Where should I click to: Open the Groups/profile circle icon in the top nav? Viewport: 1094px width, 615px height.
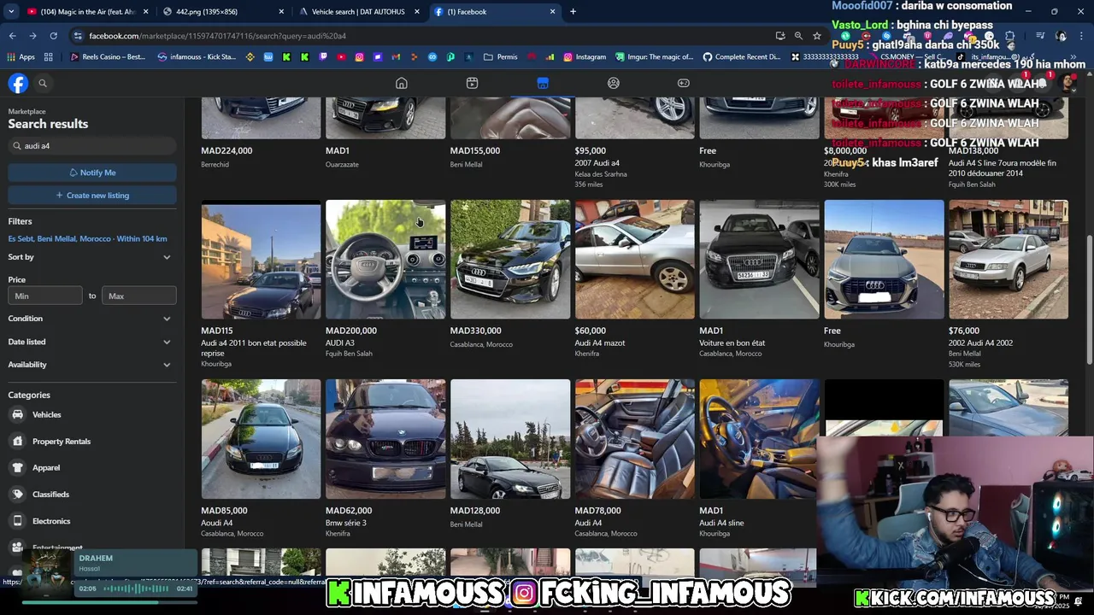[613, 83]
